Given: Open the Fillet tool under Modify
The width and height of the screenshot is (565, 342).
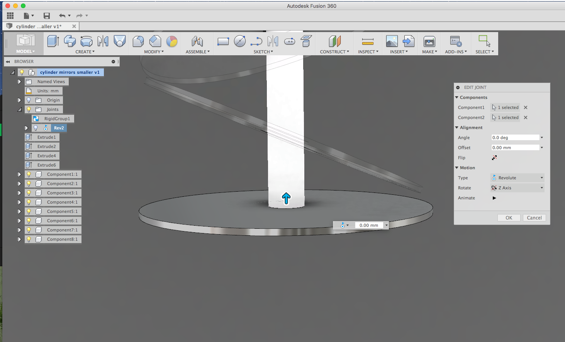Looking at the screenshot, I should [x=138, y=41].
